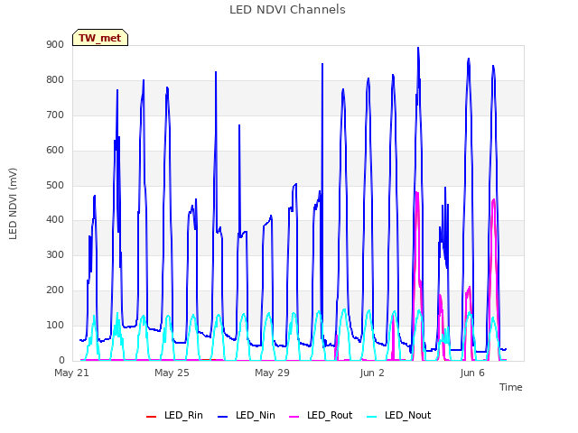Click the 800 y-axis tick label
This screenshot has height=433, width=578.
click(55, 80)
